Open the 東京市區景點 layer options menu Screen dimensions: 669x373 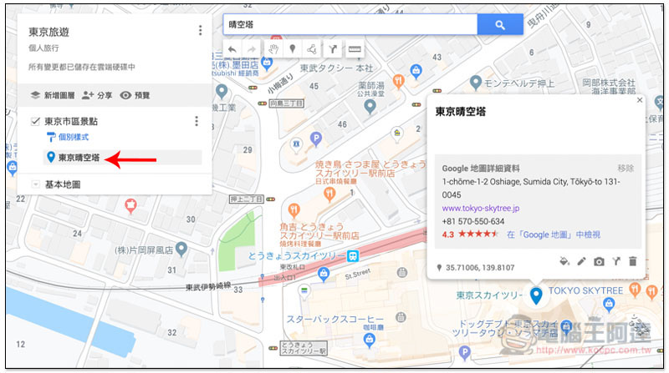(197, 121)
